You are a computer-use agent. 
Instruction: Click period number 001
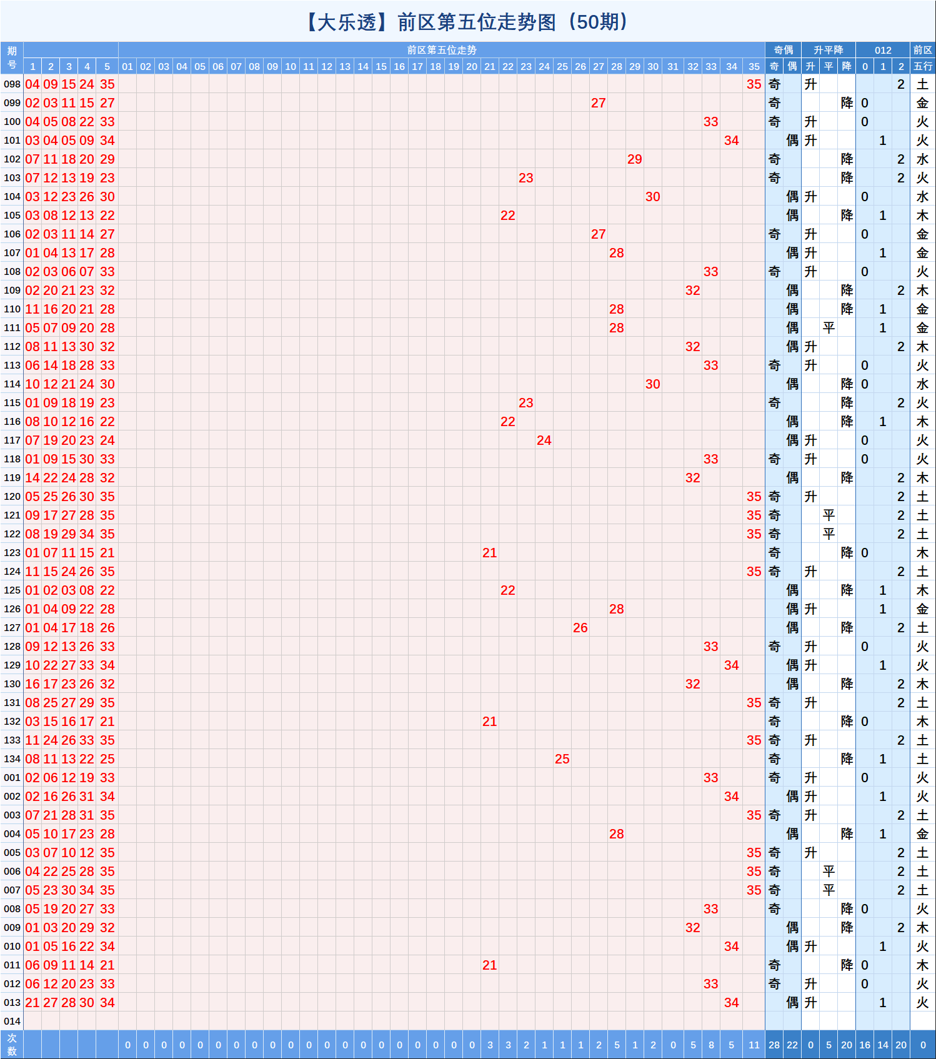[x=12, y=778]
